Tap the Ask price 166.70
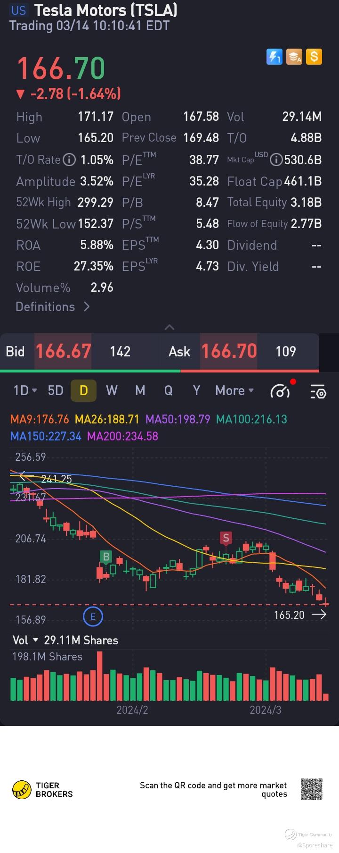Image resolution: width=339 pixels, height=853 pixels. [229, 351]
